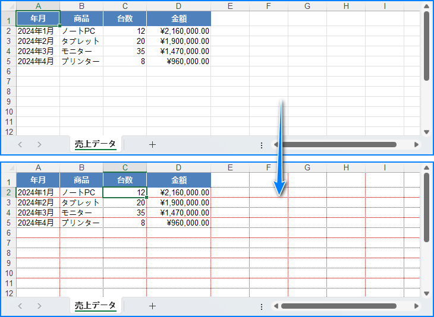Click scroll down arrow in bottom window
Screen dimensions: 434x317
(x=426, y=293)
